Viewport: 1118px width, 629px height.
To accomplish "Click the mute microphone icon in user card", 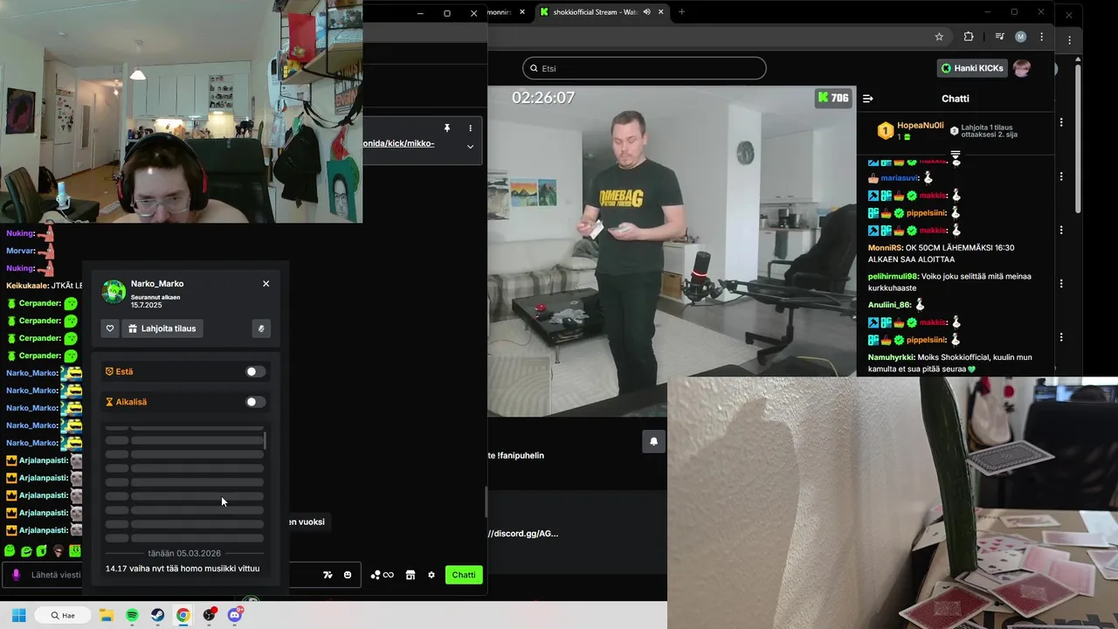I will (x=260, y=328).
